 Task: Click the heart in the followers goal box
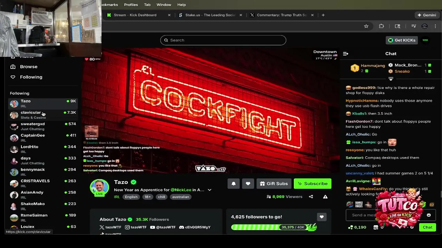click(321, 217)
